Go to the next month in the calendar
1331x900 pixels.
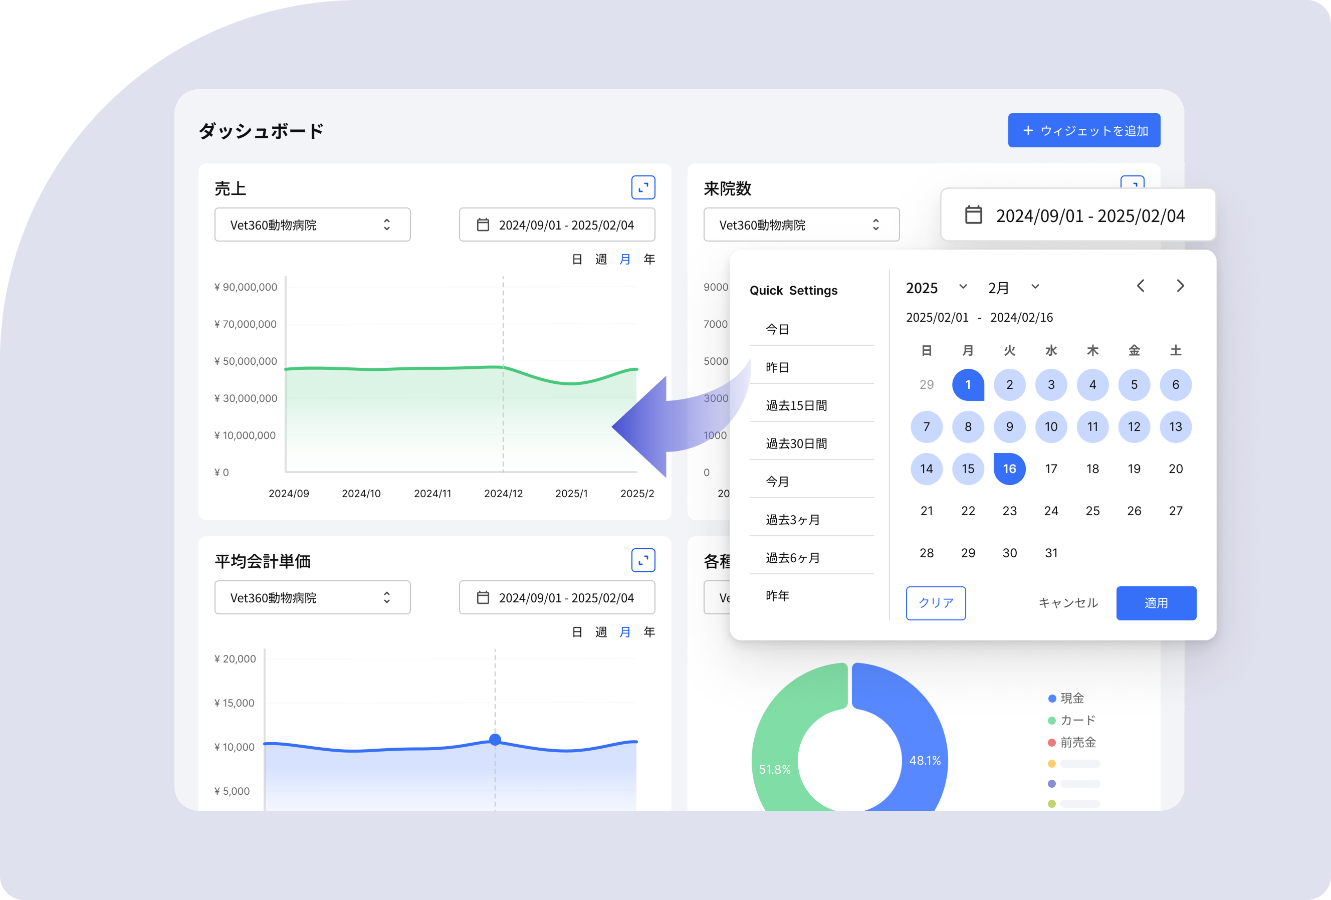pos(1180,286)
